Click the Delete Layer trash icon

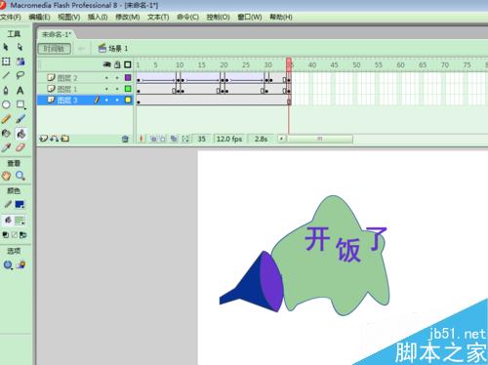(125, 139)
